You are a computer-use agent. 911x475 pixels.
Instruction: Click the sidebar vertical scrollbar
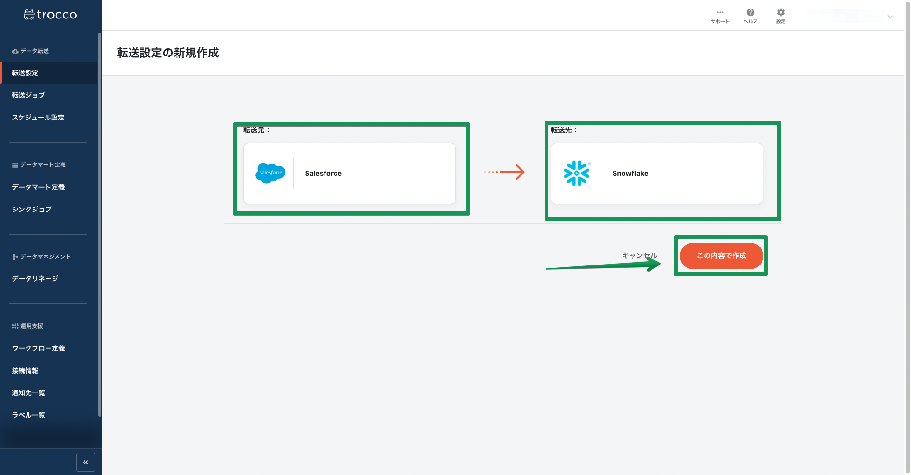100,225
